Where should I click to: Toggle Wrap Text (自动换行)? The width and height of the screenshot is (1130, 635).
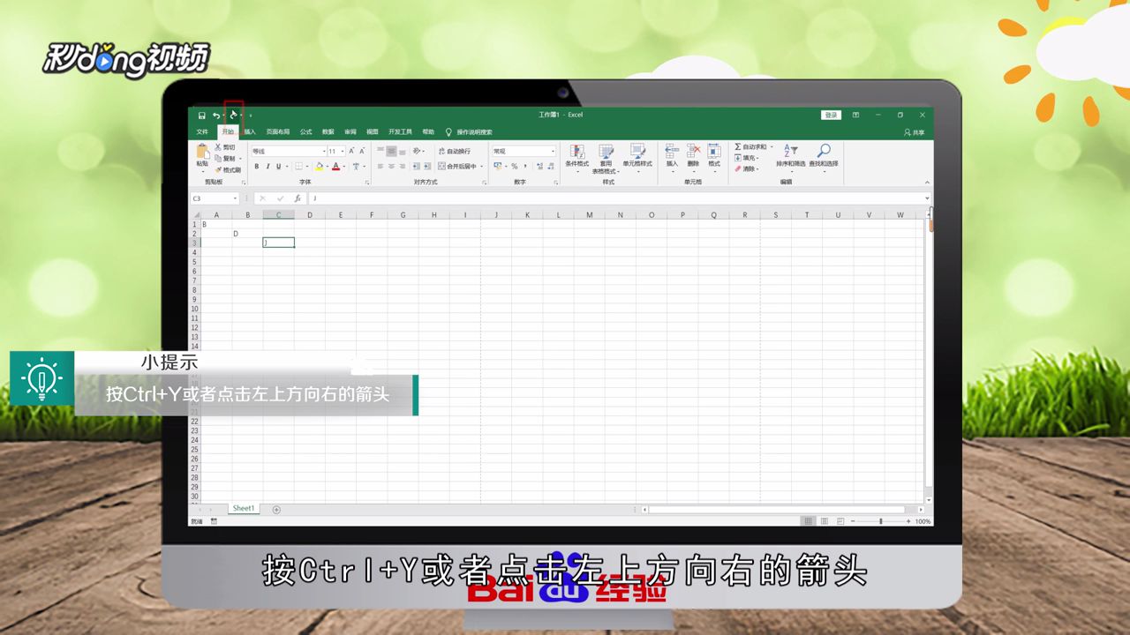(456, 151)
